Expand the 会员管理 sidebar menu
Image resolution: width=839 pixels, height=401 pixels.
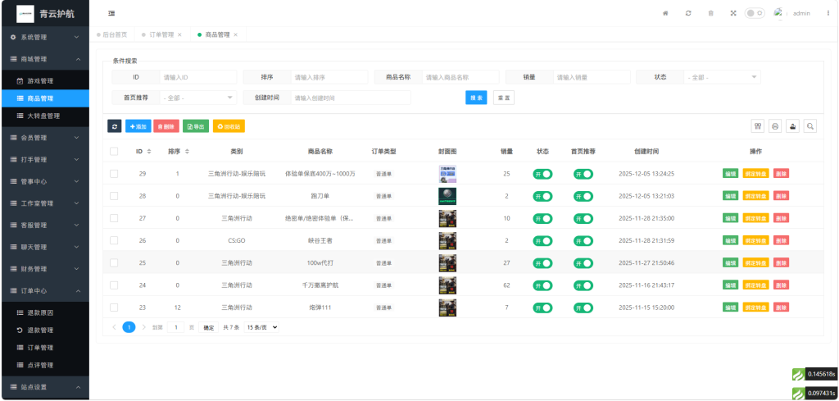[x=44, y=138]
